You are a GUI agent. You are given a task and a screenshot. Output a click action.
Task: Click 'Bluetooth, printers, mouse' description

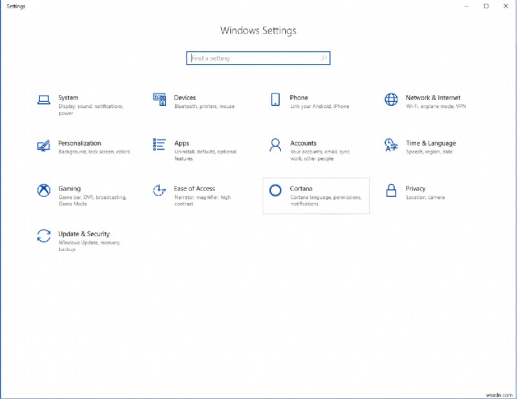[x=204, y=106]
